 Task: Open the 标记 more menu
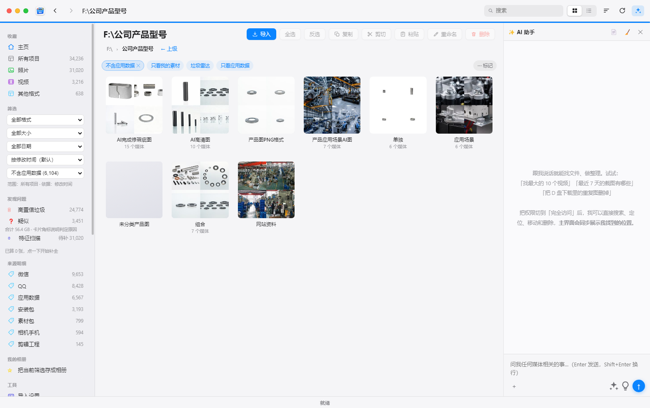tap(485, 65)
